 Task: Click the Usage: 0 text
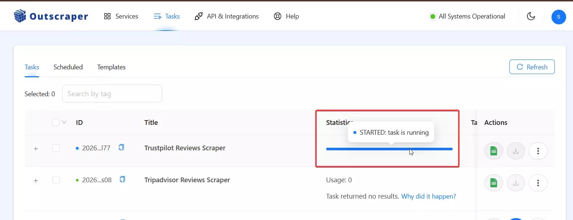coord(339,180)
